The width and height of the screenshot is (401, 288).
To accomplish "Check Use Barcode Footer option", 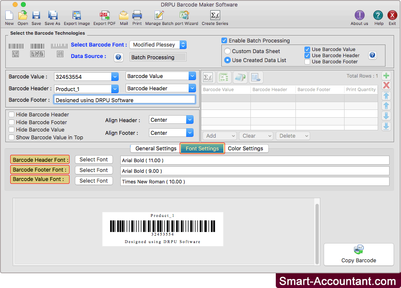I will pyautogui.click(x=307, y=62).
